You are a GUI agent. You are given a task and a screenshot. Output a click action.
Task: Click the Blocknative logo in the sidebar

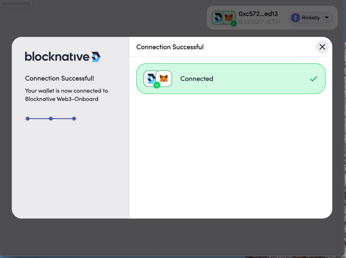(x=63, y=57)
